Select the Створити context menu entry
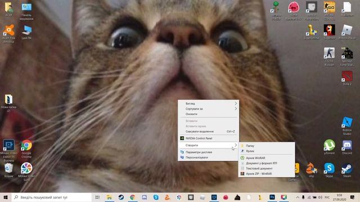 click(209, 145)
